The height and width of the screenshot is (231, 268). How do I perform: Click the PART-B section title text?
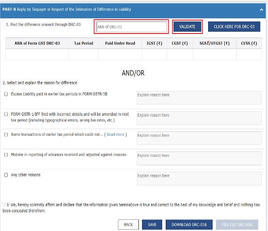[67, 9]
